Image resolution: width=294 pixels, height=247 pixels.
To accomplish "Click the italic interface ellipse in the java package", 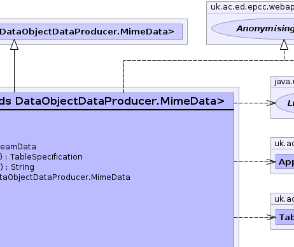I will click(285, 103).
